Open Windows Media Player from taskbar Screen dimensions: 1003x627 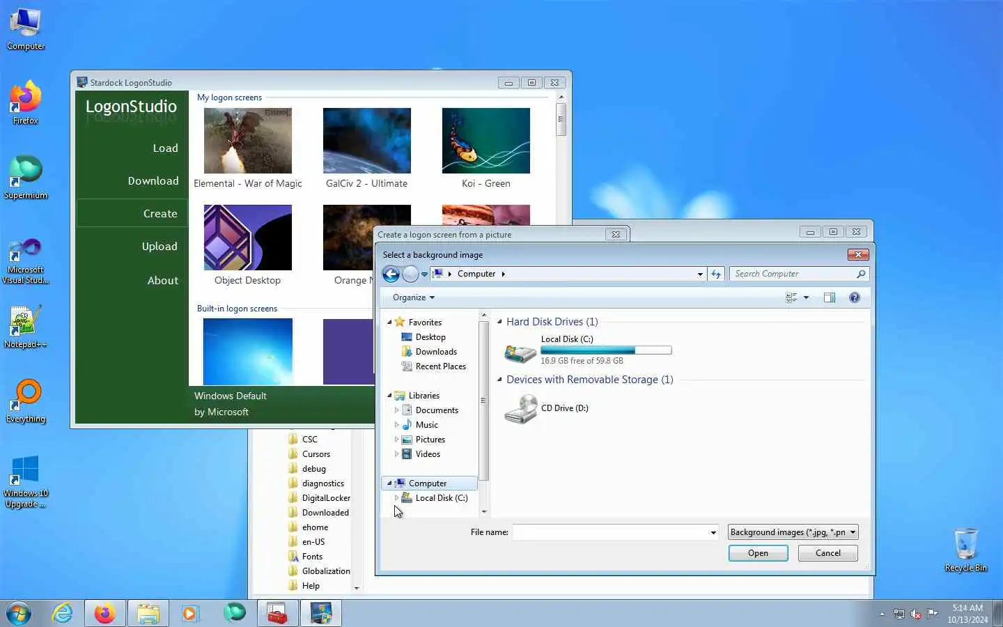[190, 613]
